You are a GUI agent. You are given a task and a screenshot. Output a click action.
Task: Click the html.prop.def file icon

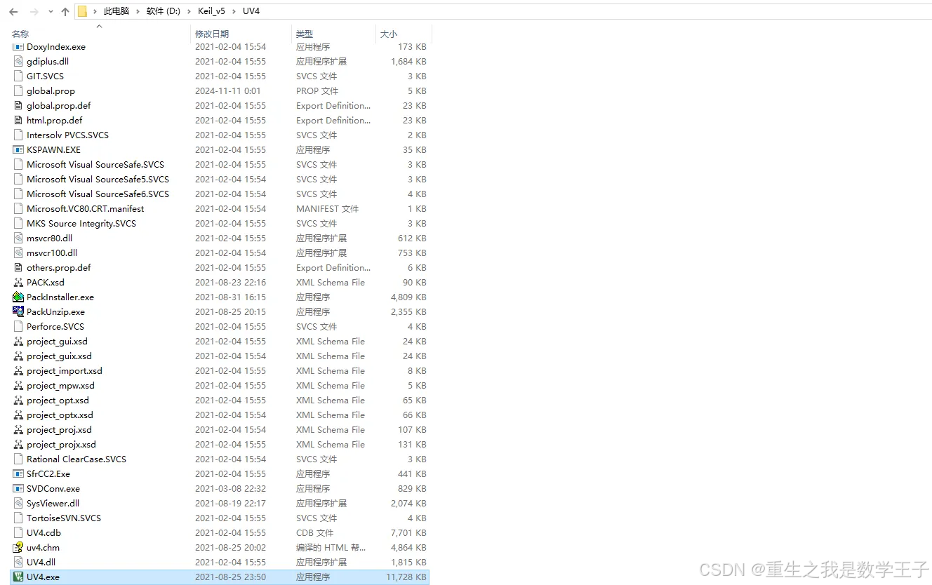(x=18, y=120)
